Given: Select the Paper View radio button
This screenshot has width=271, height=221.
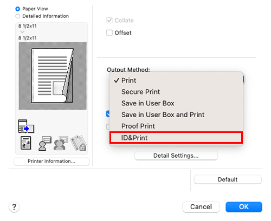Looking at the screenshot, I should coord(17,9).
